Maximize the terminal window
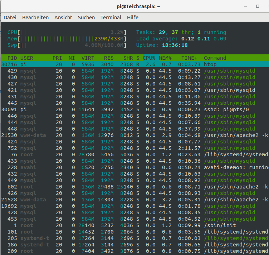Image resolution: width=269 pixels, height=255 pixels. pyautogui.click(x=257, y=6)
